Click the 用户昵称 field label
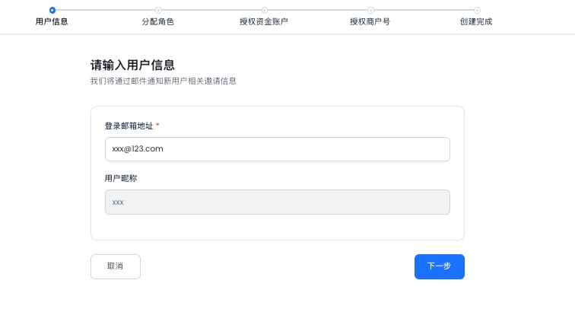575x325 pixels. tap(121, 178)
